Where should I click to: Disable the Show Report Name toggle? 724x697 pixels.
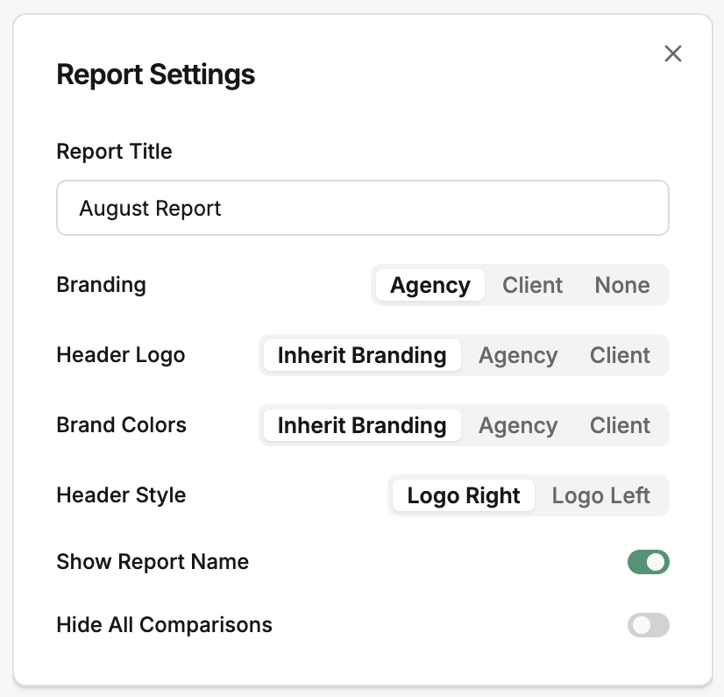tap(649, 562)
